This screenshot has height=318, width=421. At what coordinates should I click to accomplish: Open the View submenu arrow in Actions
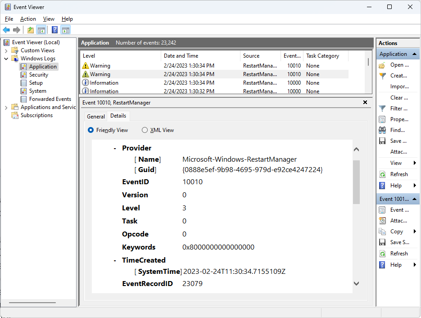point(415,163)
